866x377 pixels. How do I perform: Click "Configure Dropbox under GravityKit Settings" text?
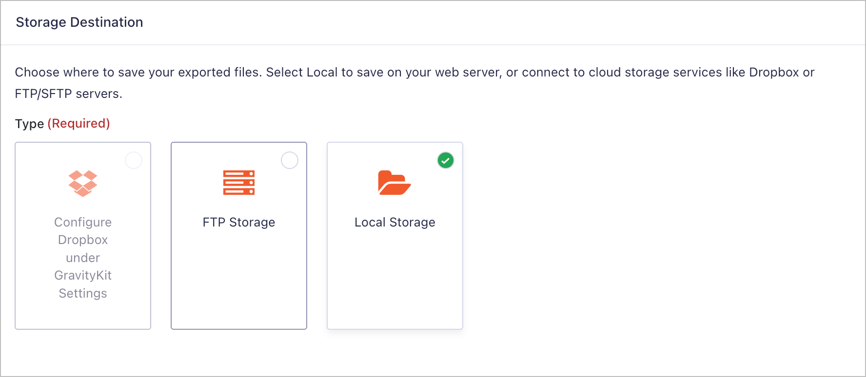click(x=83, y=258)
